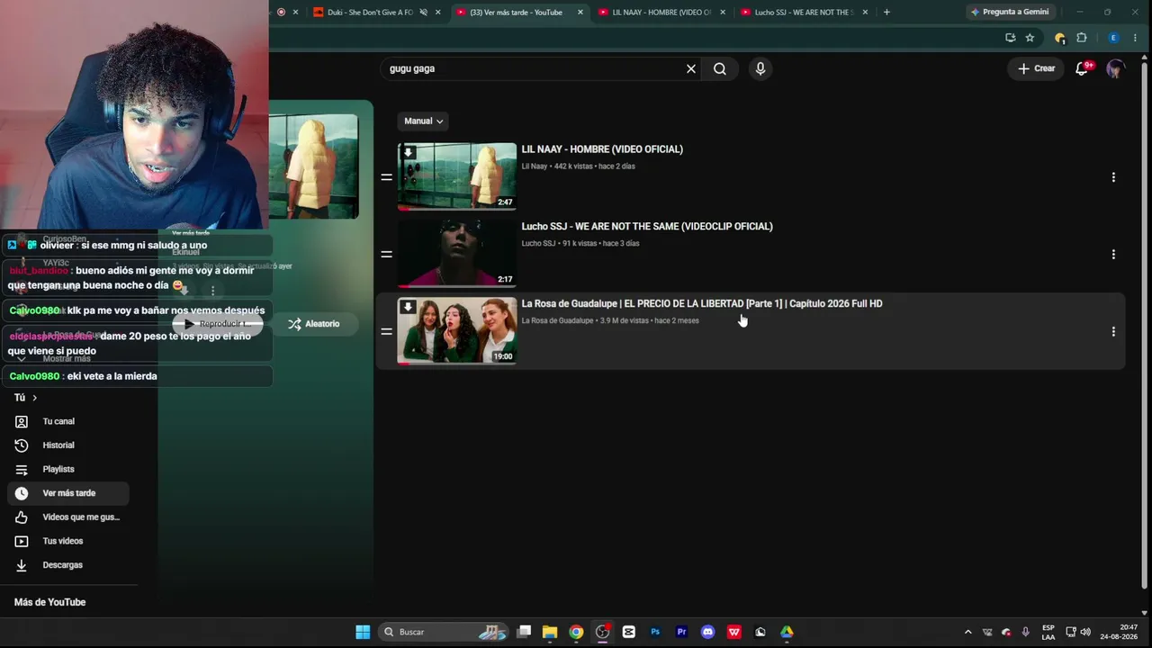
Task: Switch to LIL NAAY - HOMBRE tab
Action: pos(661,13)
